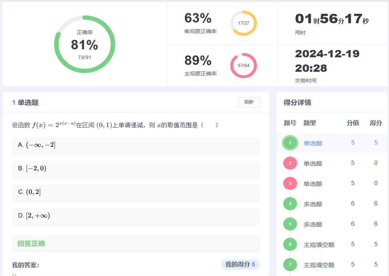The width and height of the screenshot is (389, 276).
Task: Jump to question 7 number badge
Action: click(x=290, y=264)
